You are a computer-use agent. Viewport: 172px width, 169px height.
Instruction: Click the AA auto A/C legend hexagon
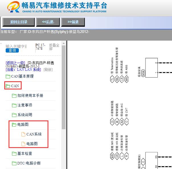pyautogui.click(x=122, y=122)
